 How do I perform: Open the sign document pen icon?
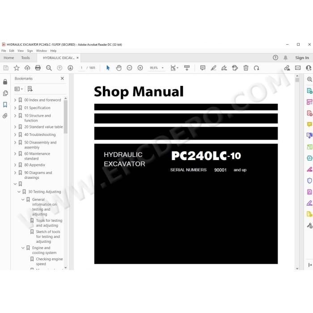click(224, 68)
